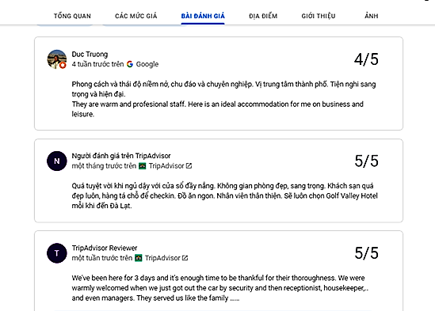Open the TỔNG QUAN tab

coord(72,16)
